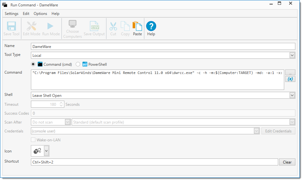
Task: Click the Save Tool toolbar icon
Action: coord(11,28)
